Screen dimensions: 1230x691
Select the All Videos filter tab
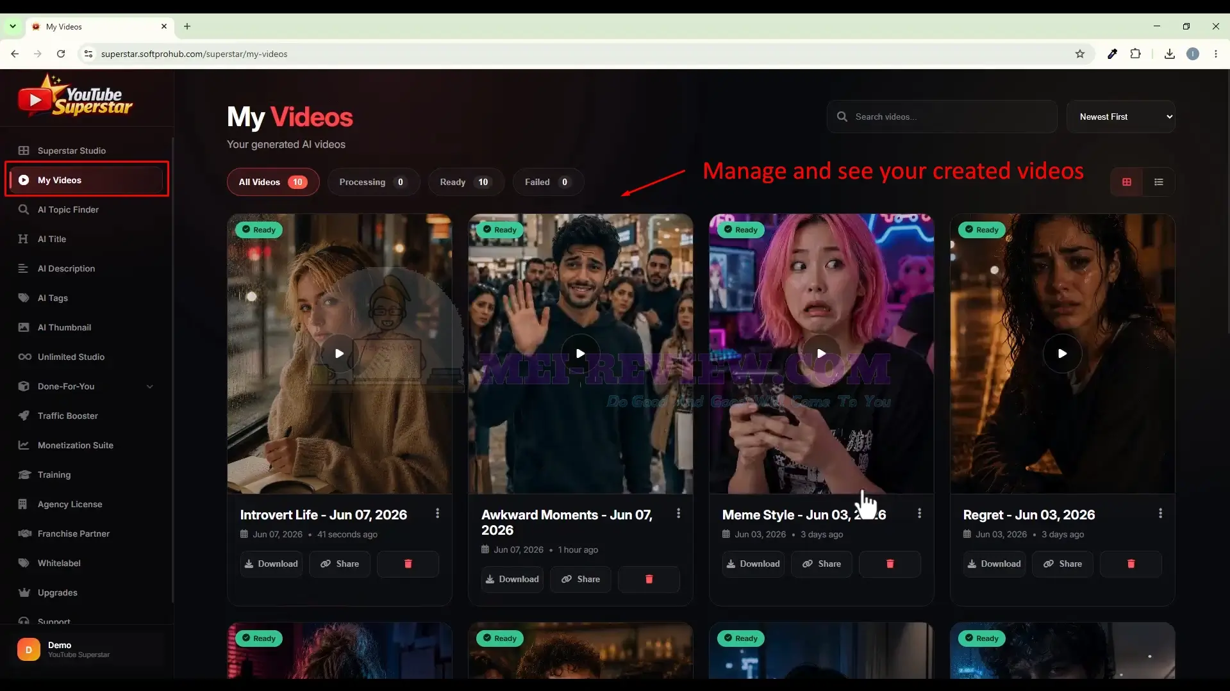[273, 182]
